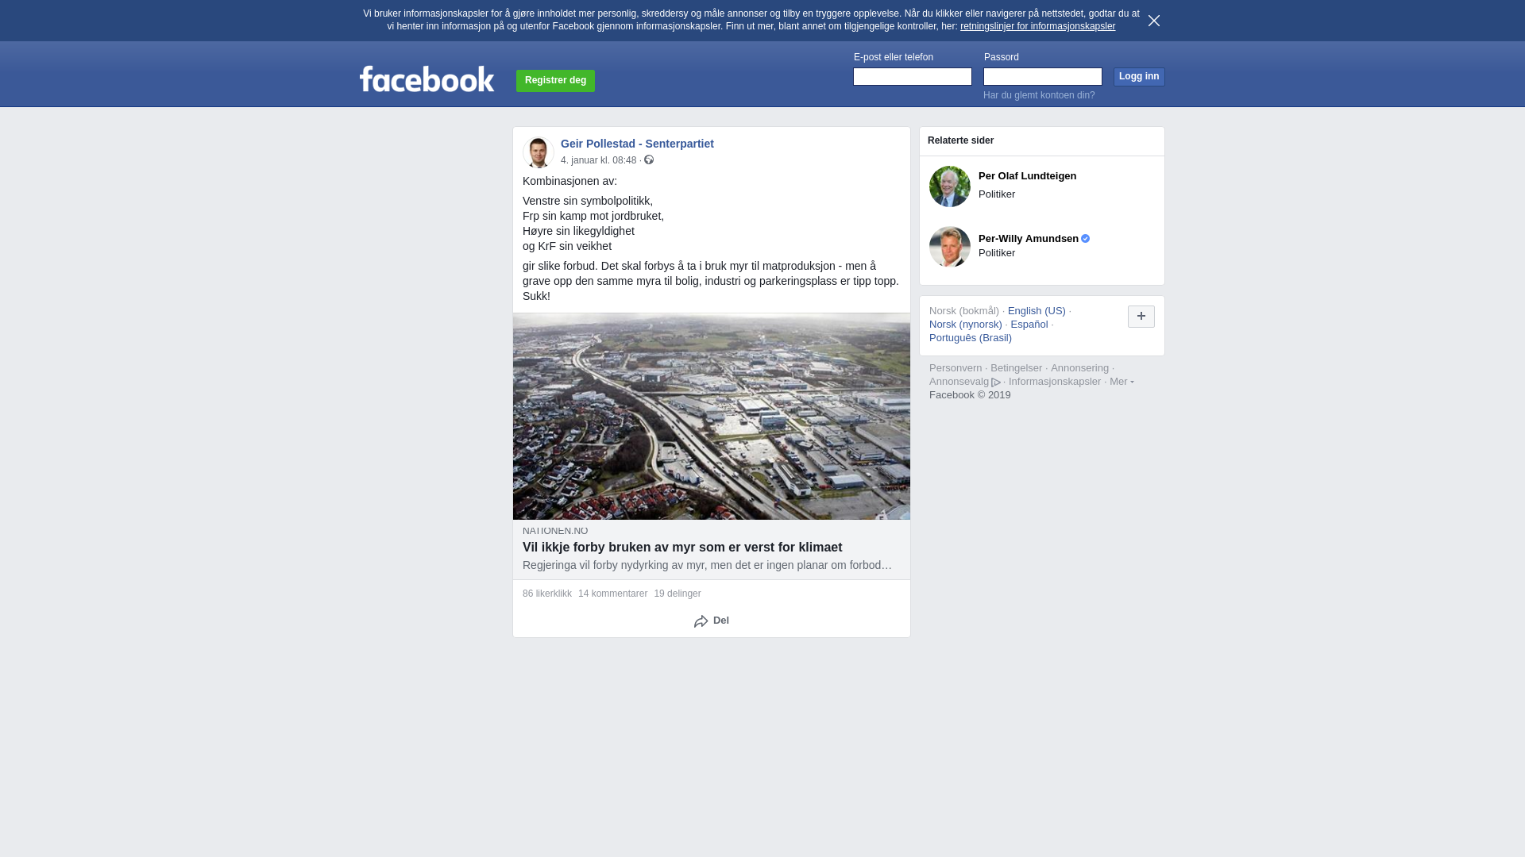Open retningslinjer for informasjonskapsler link
Screen dimensions: 1525x857
pyautogui.click(x=1037, y=26)
